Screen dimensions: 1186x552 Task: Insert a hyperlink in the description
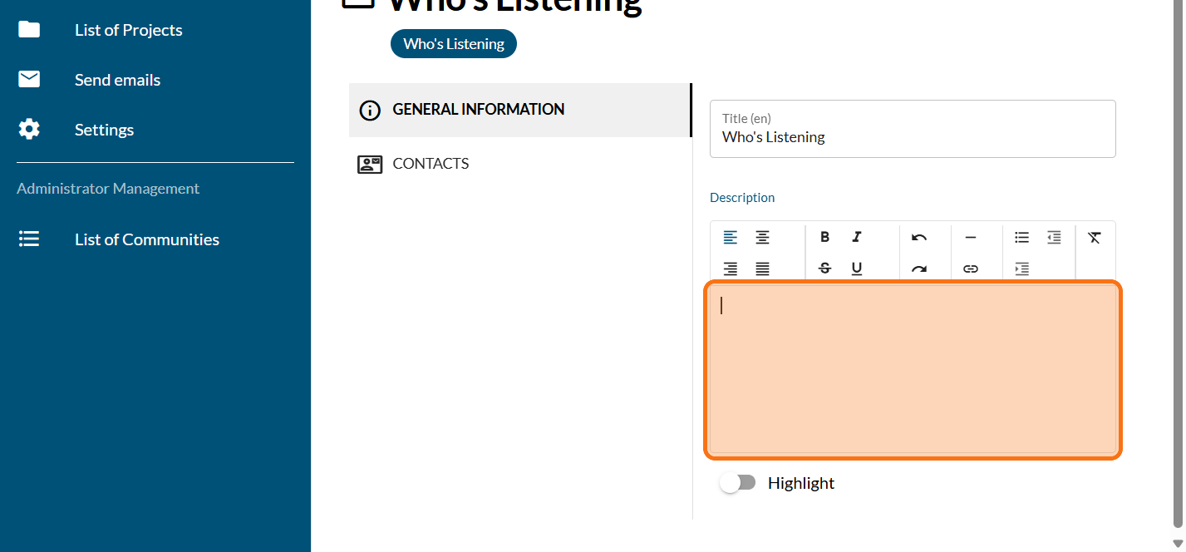pos(970,269)
